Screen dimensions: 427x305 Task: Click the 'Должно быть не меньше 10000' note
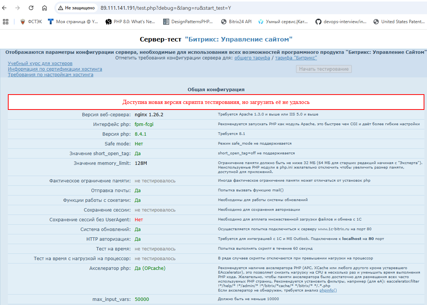tap(248, 299)
